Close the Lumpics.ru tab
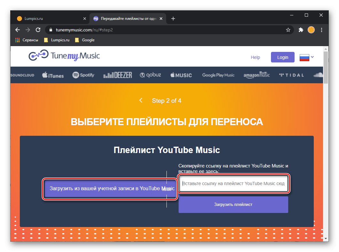 click(85, 19)
